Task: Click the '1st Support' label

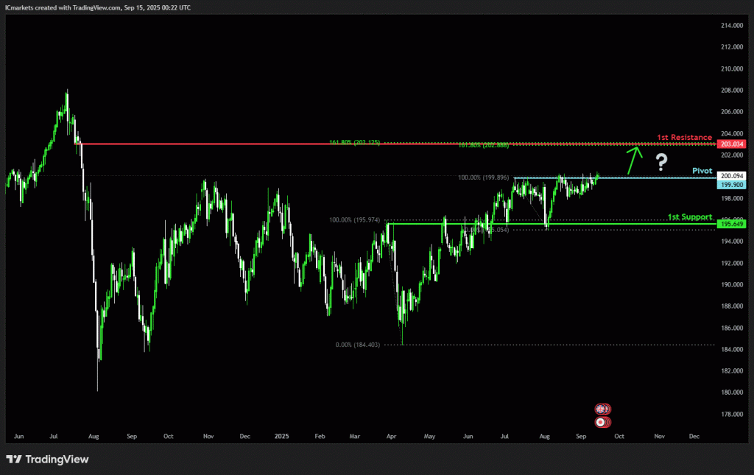Action: click(x=689, y=217)
